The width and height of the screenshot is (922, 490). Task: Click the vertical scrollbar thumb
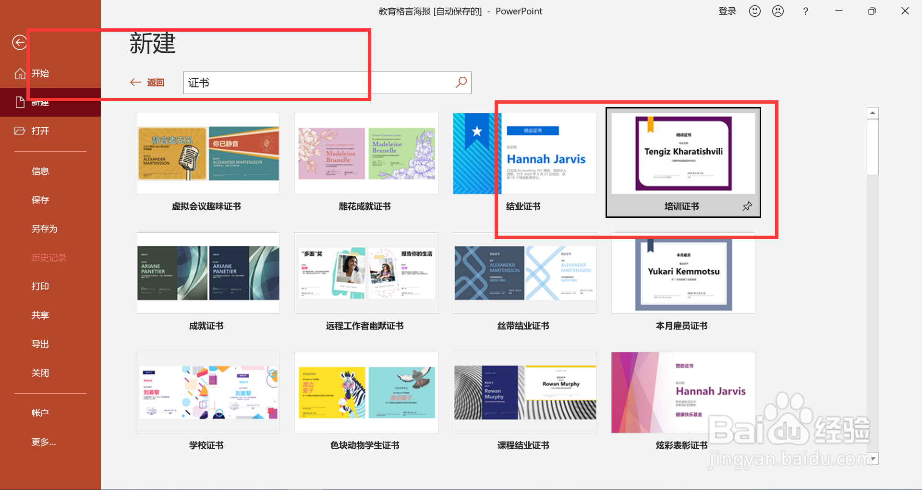[873, 147]
